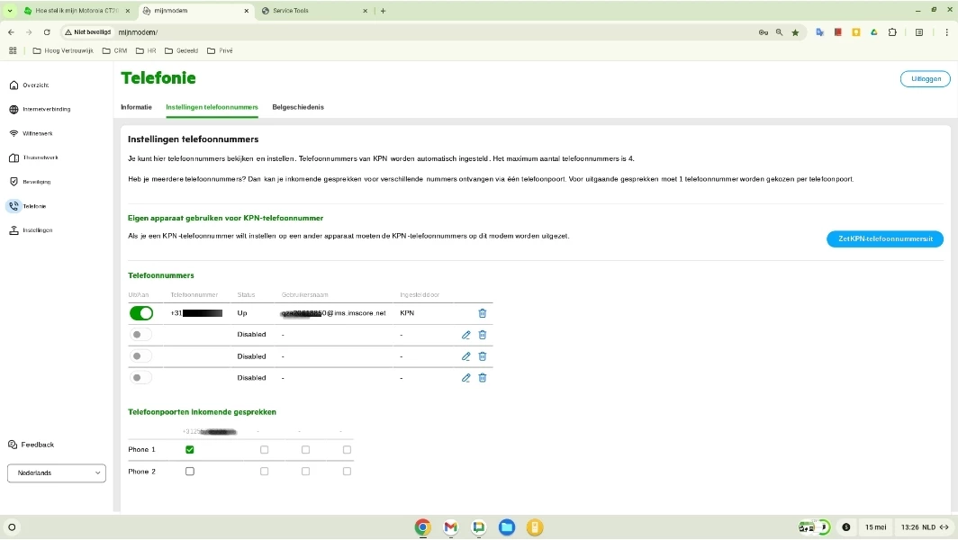
Task: Open the Google Translate extension
Action: click(x=820, y=32)
